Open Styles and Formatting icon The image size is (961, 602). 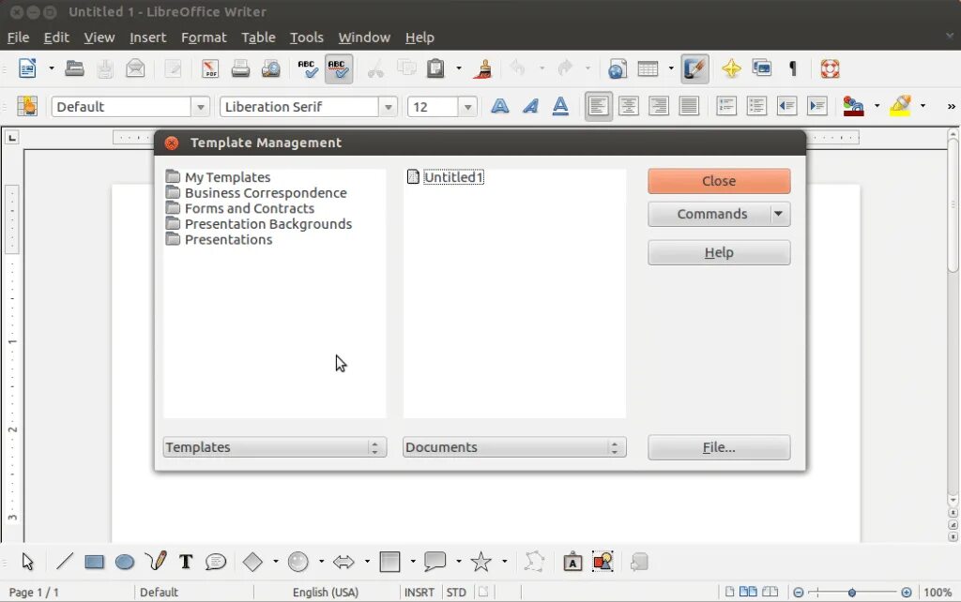point(27,107)
